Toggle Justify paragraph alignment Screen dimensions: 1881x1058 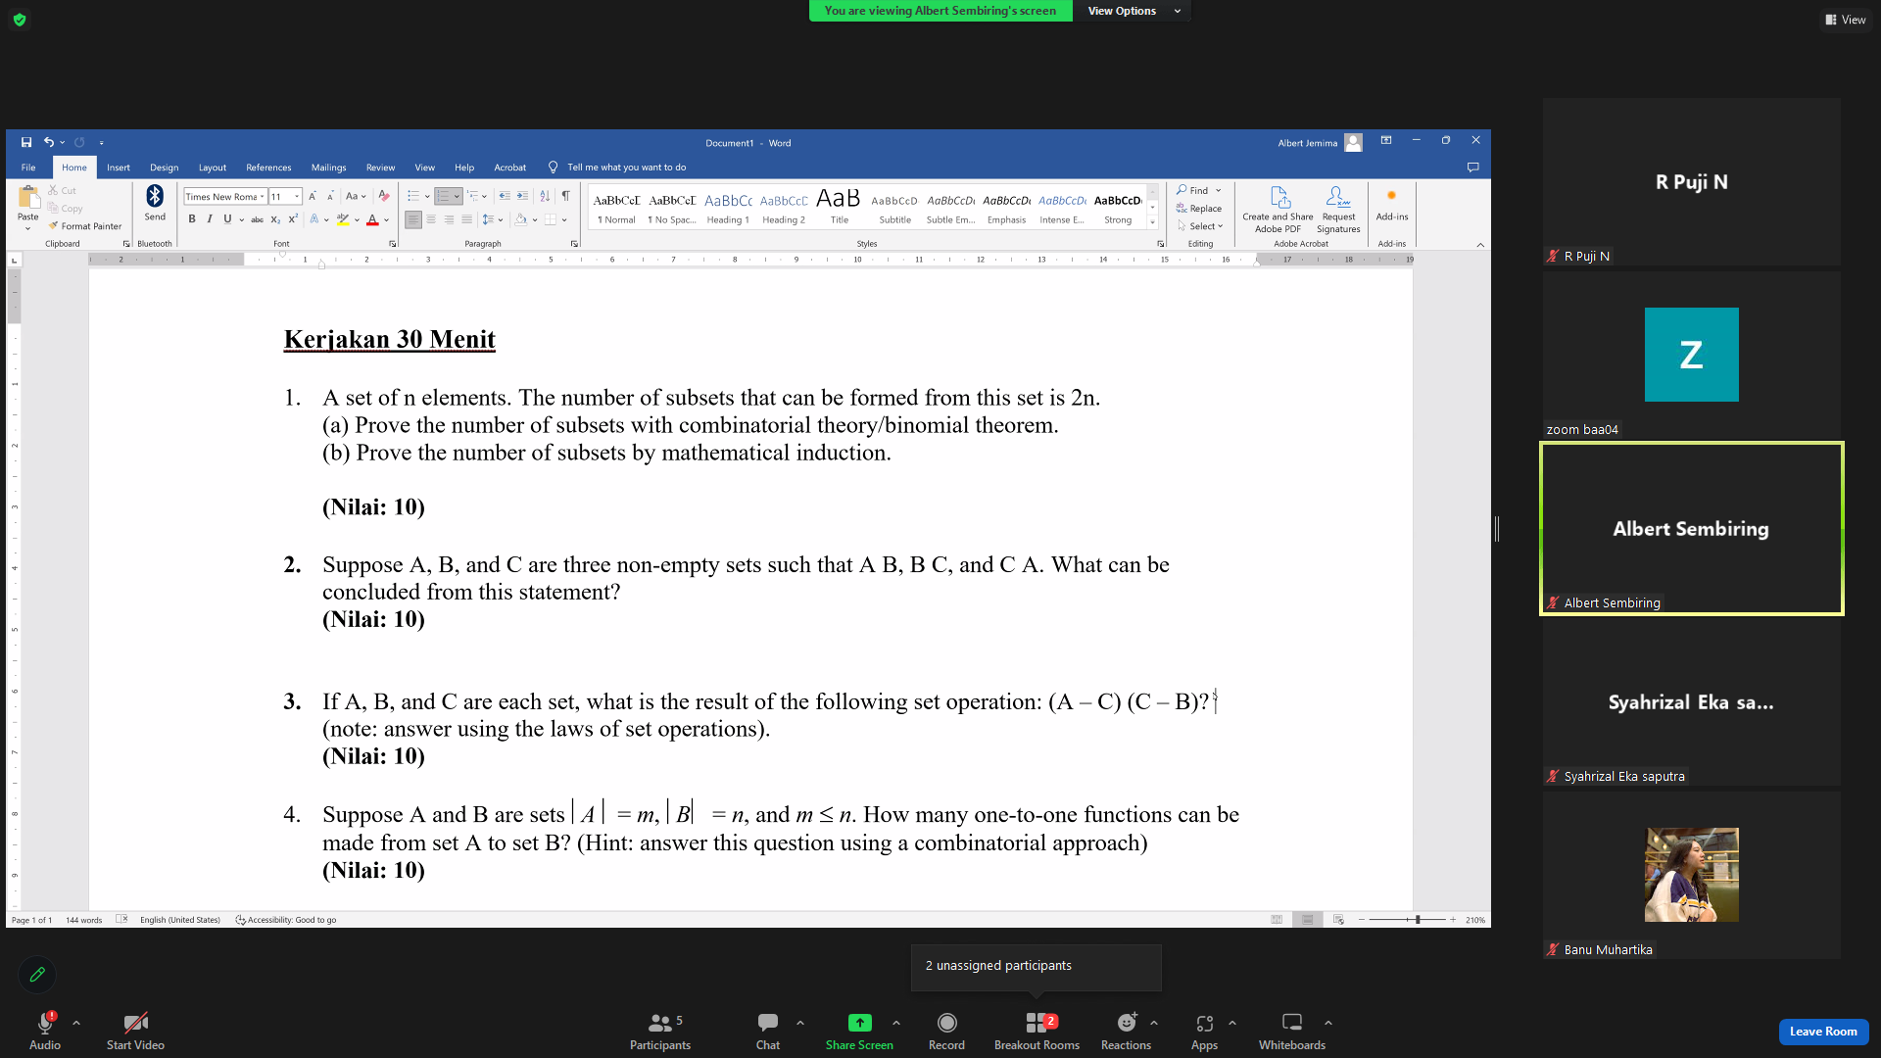pyautogui.click(x=466, y=219)
